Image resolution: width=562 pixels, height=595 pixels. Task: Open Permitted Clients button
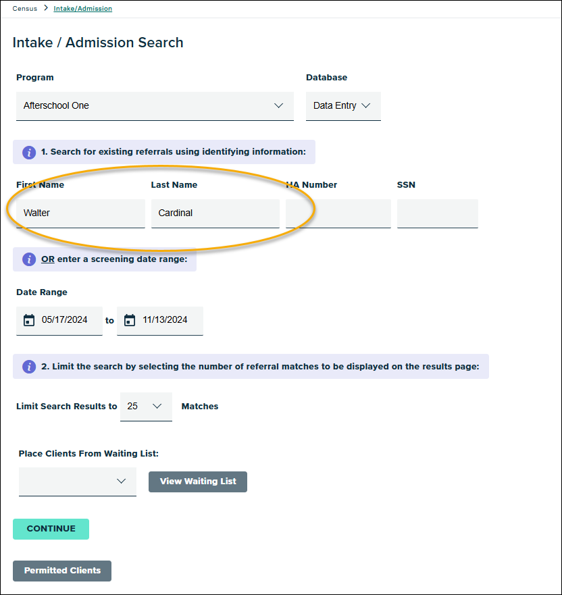pos(62,571)
